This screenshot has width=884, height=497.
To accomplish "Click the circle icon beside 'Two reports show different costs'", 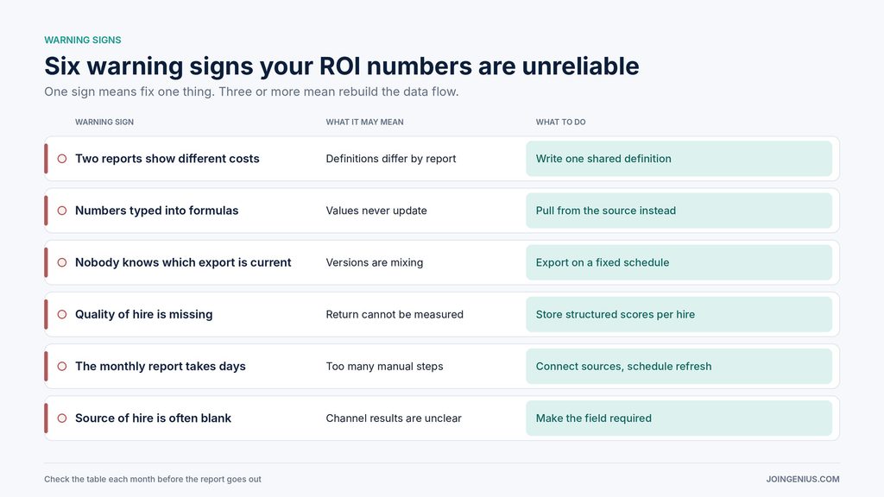I will pyautogui.click(x=62, y=159).
